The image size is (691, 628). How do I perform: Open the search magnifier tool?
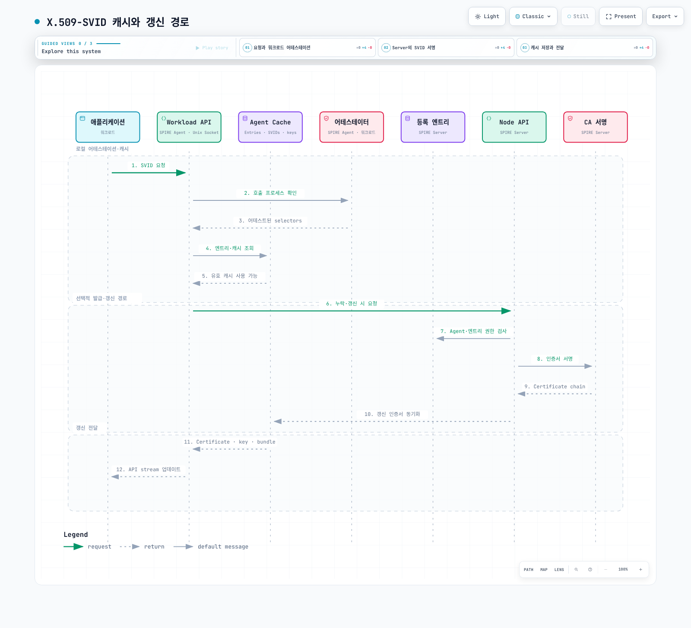(576, 570)
